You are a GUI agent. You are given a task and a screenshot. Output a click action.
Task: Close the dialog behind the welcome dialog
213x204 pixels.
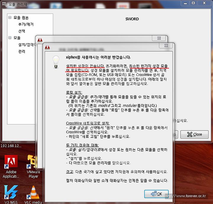159,38
